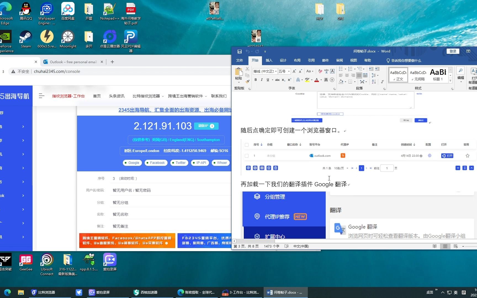The width and height of the screenshot is (477, 298).
Task: Click the browser address bar chuhai2345.com
Action: 57,71
